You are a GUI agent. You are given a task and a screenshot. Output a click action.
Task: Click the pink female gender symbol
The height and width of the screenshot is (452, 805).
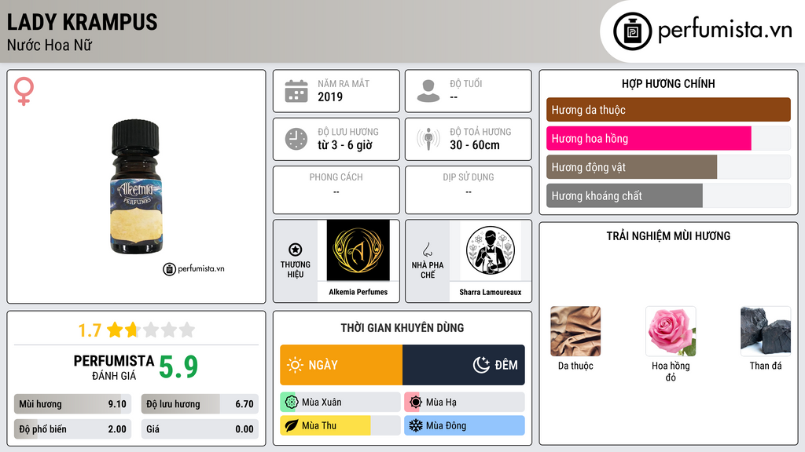[x=24, y=91]
